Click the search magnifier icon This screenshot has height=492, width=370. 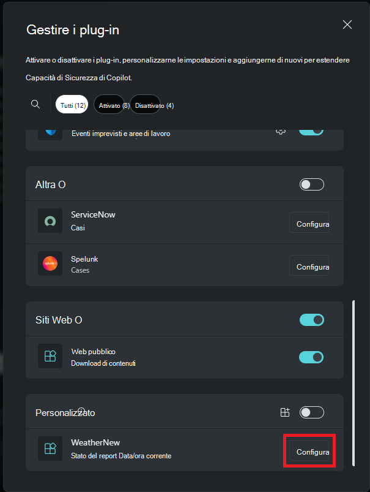[x=35, y=104]
